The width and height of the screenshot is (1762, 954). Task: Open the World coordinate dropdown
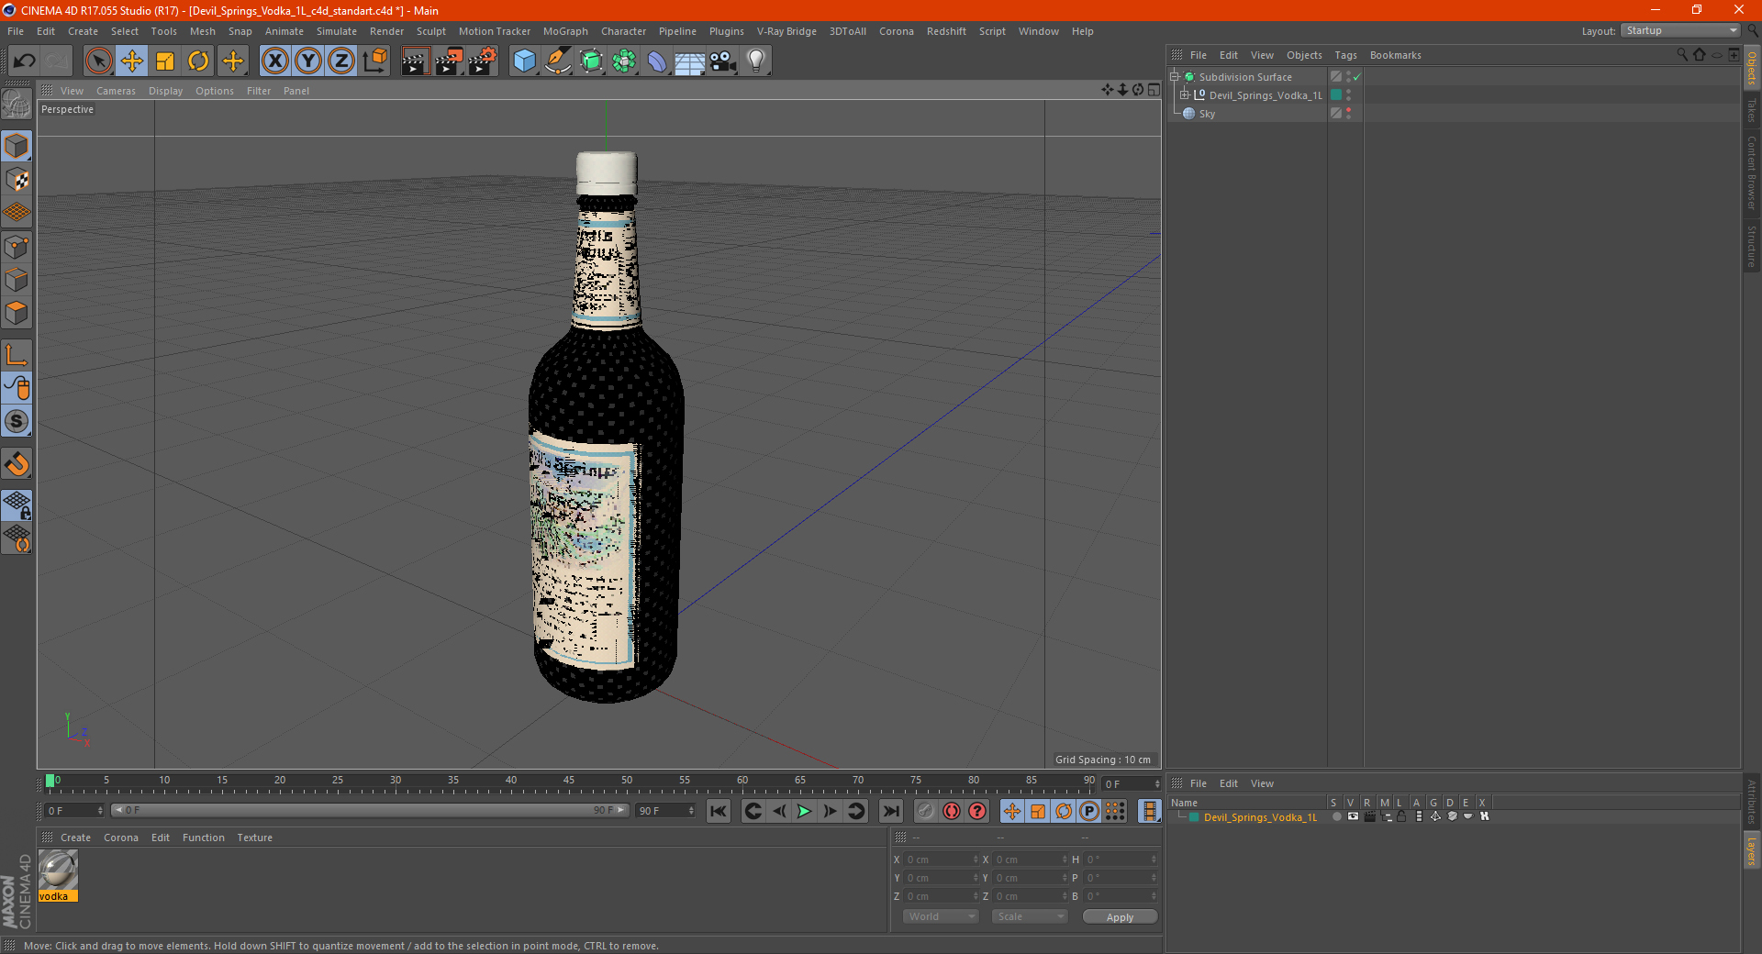point(941,916)
